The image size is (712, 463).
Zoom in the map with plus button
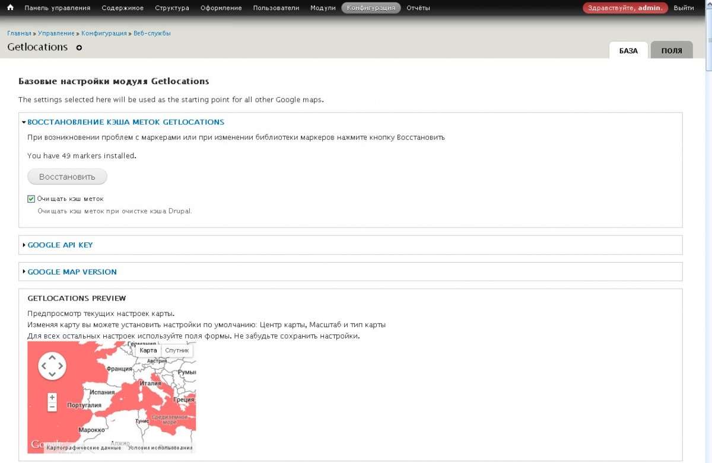pos(52,397)
